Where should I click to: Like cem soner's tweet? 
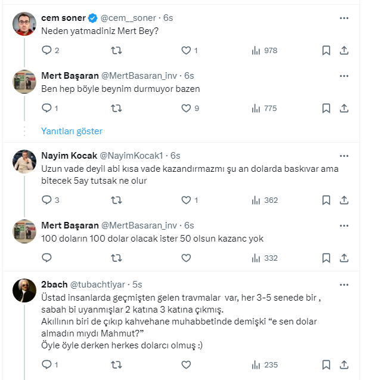[x=186, y=51]
